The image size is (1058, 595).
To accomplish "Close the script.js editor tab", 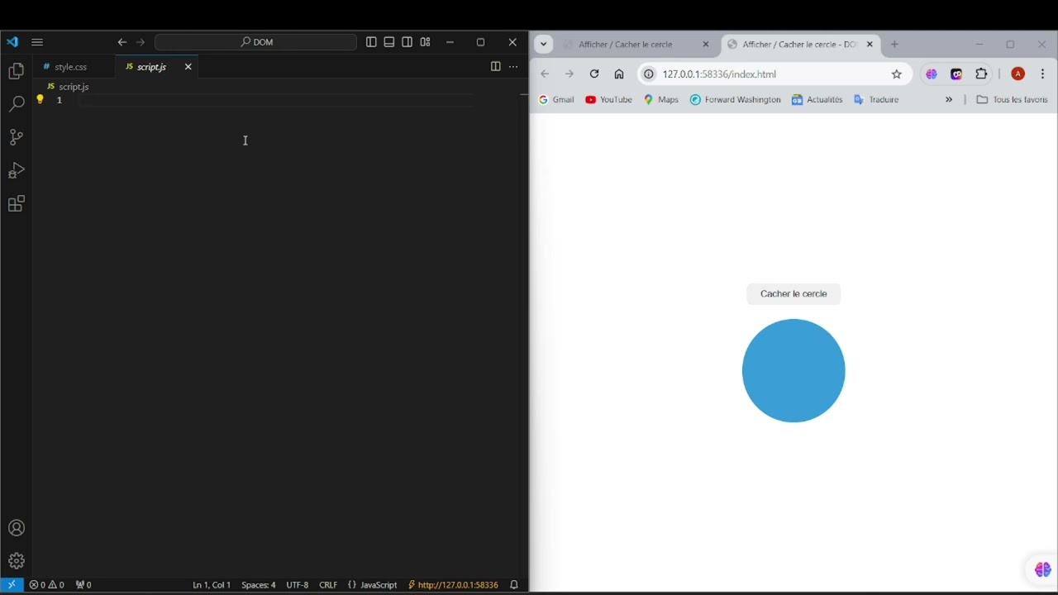I will [188, 67].
